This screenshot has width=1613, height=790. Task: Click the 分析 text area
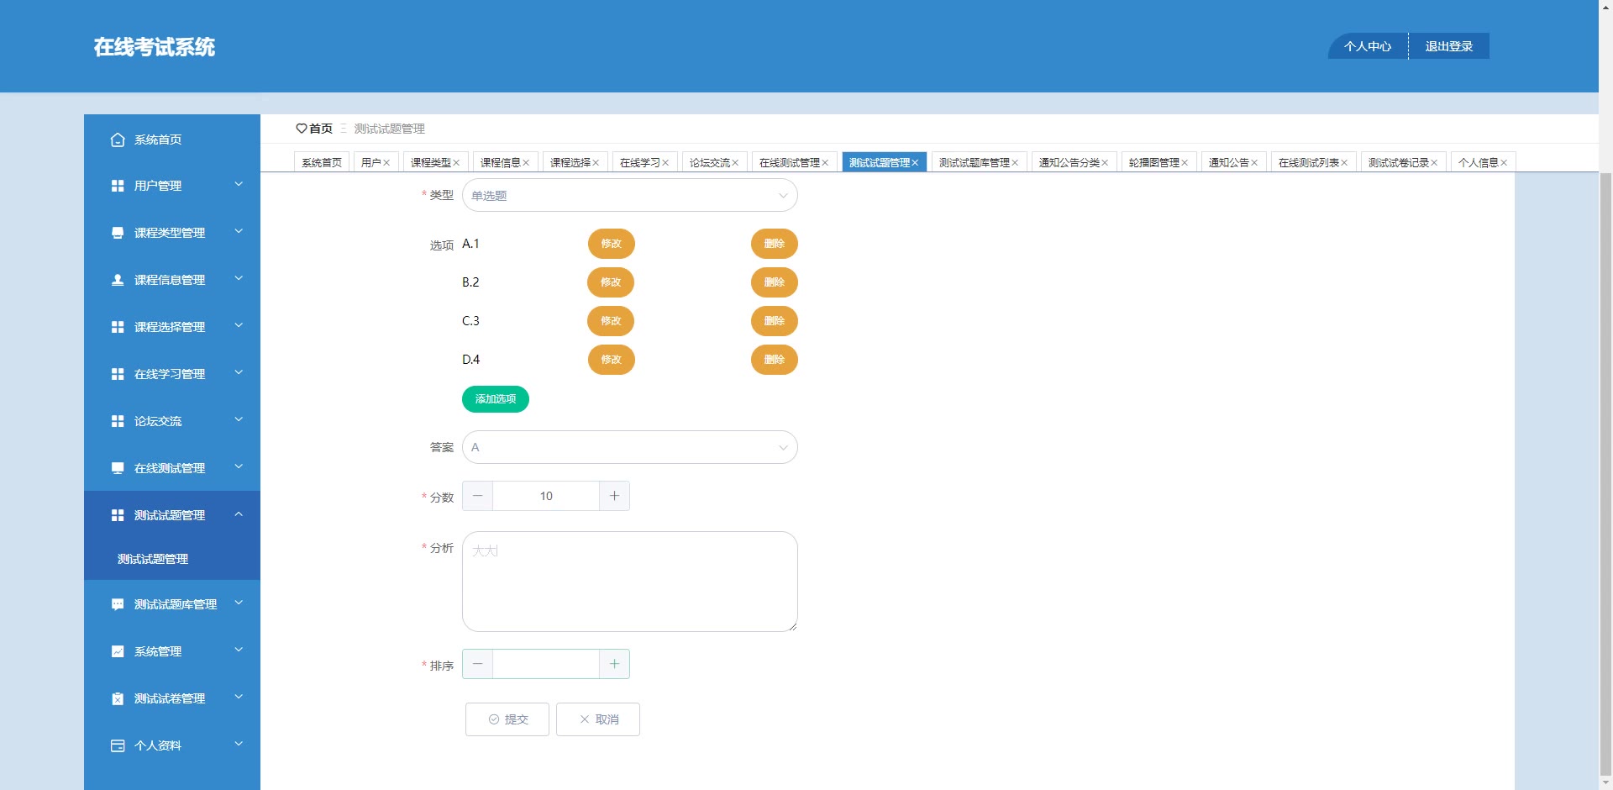(x=629, y=582)
